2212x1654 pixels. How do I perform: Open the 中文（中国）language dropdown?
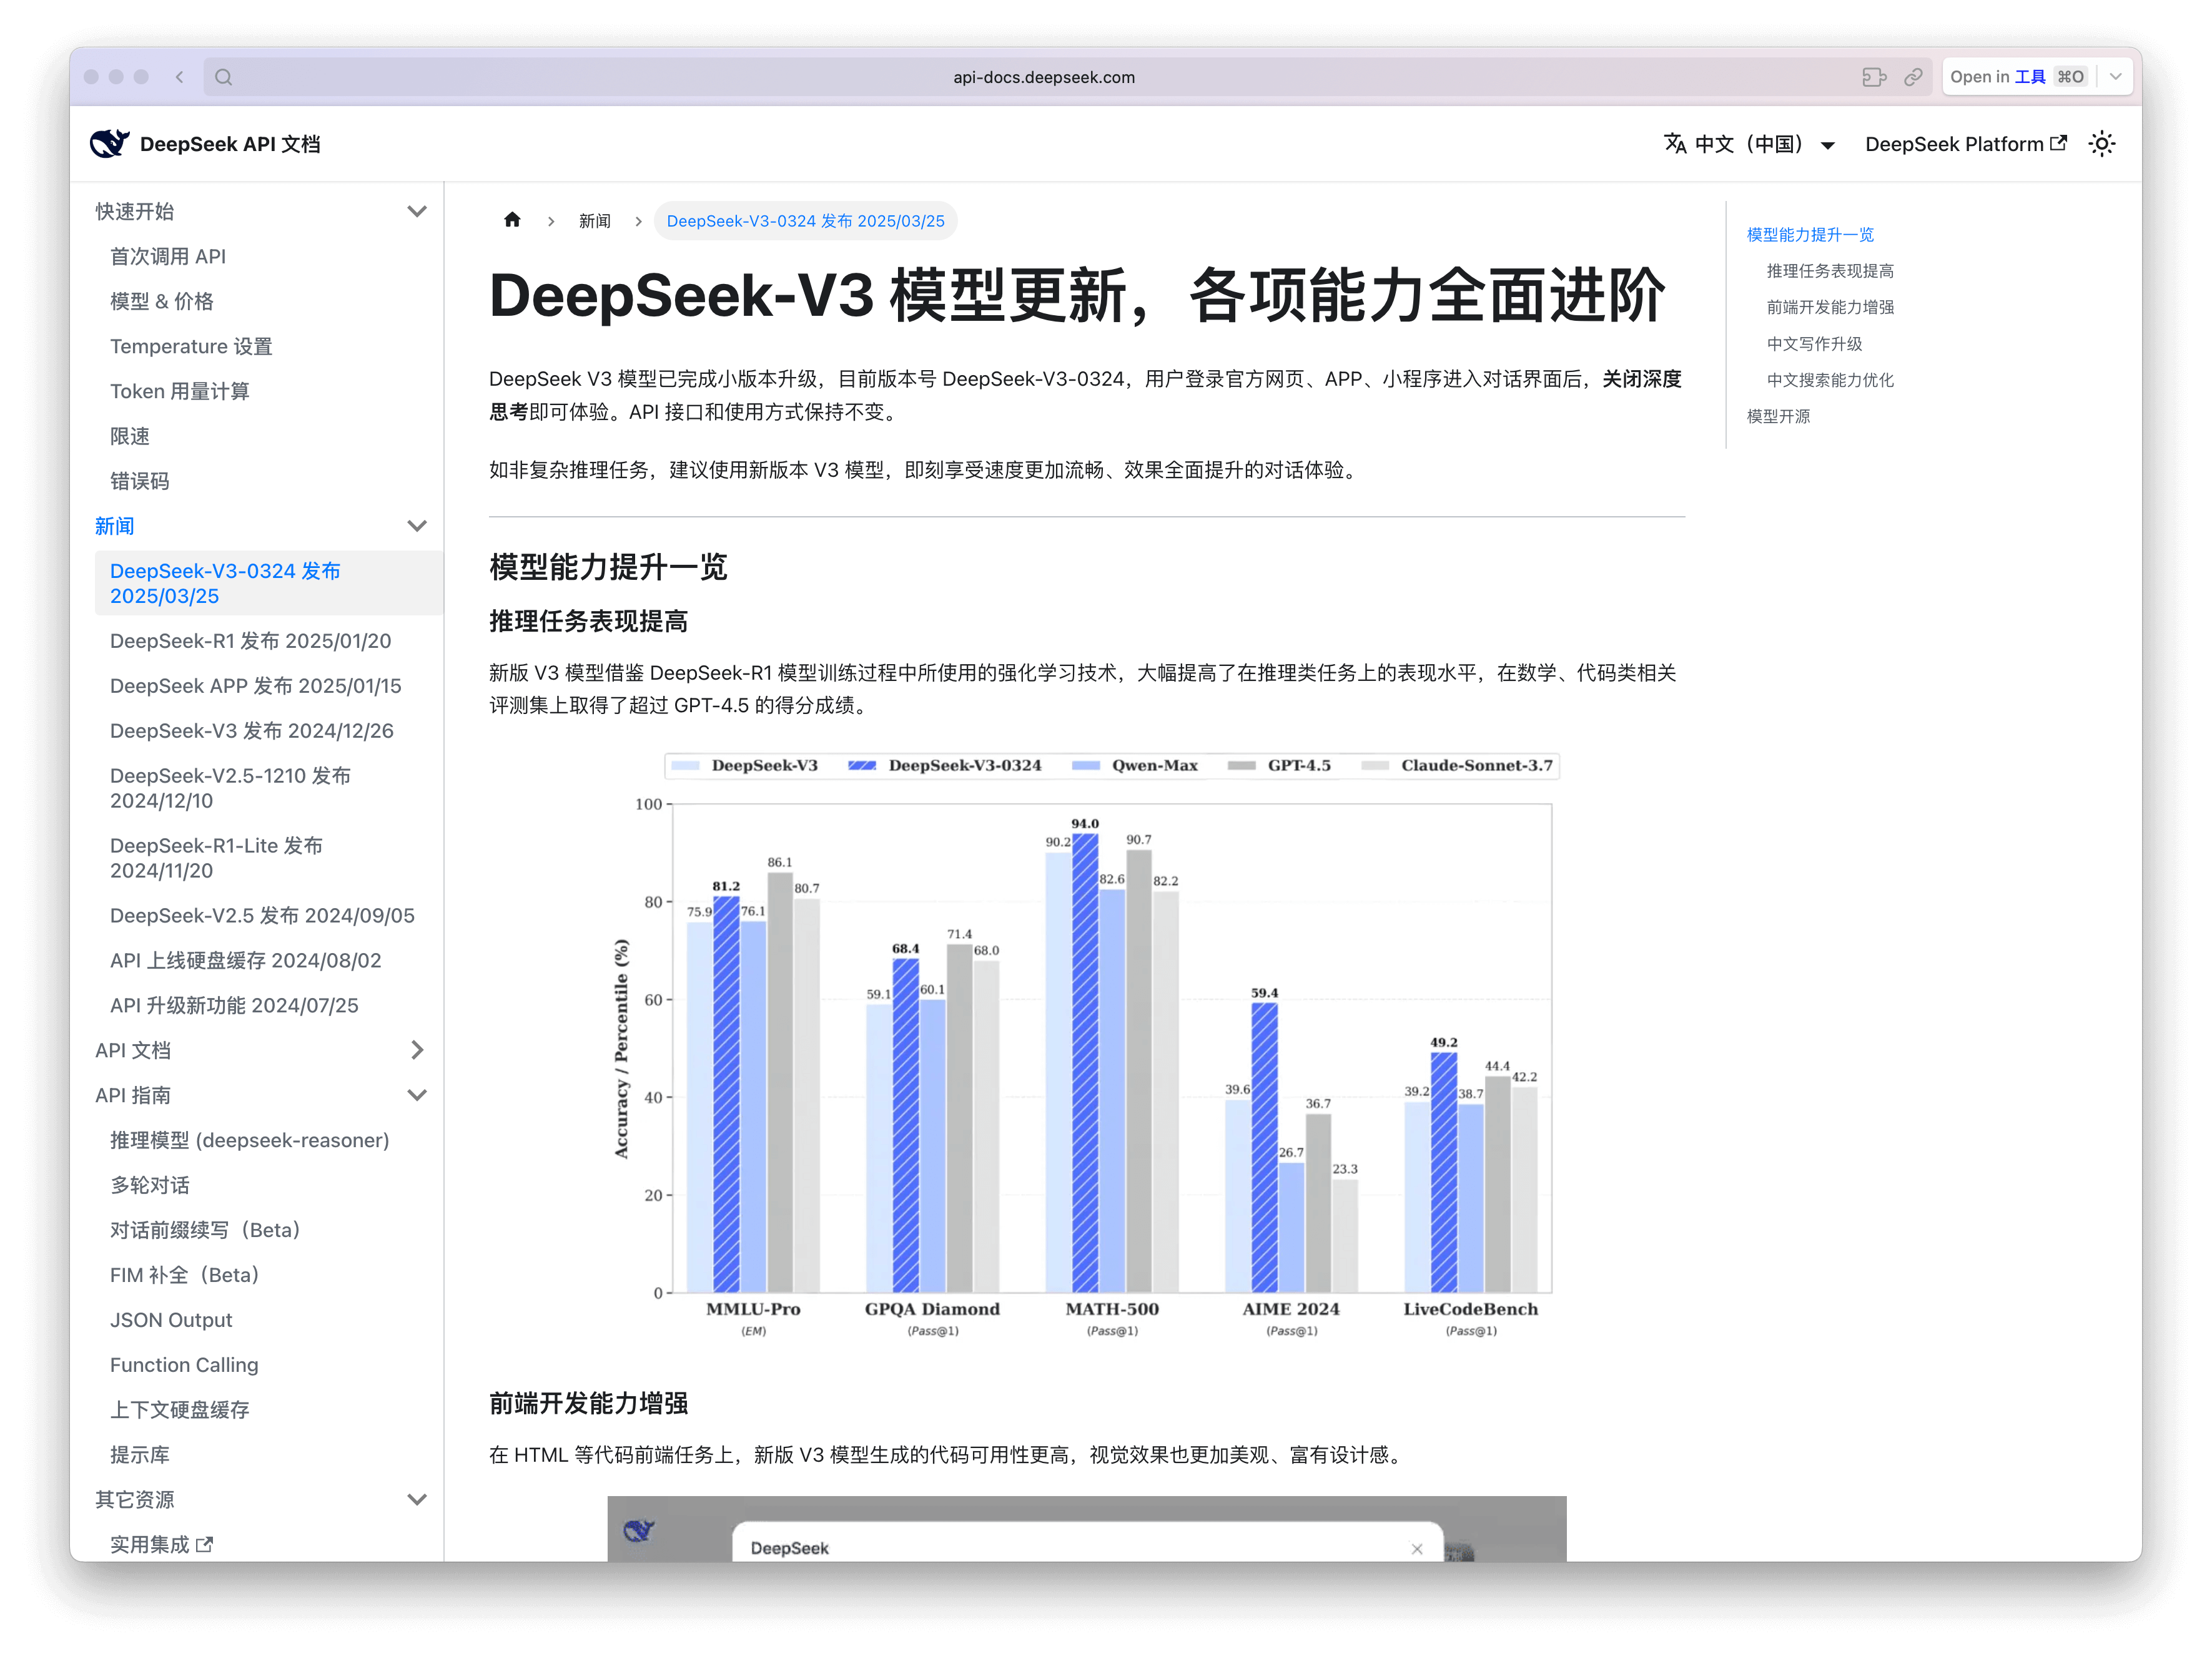(1749, 144)
